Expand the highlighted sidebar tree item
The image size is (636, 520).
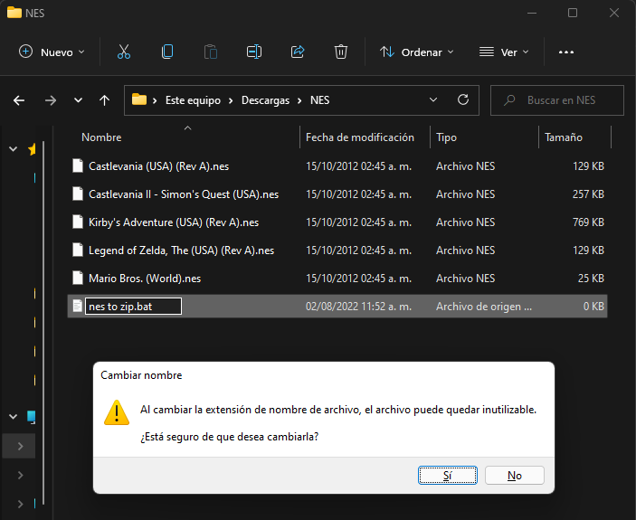(20, 446)
